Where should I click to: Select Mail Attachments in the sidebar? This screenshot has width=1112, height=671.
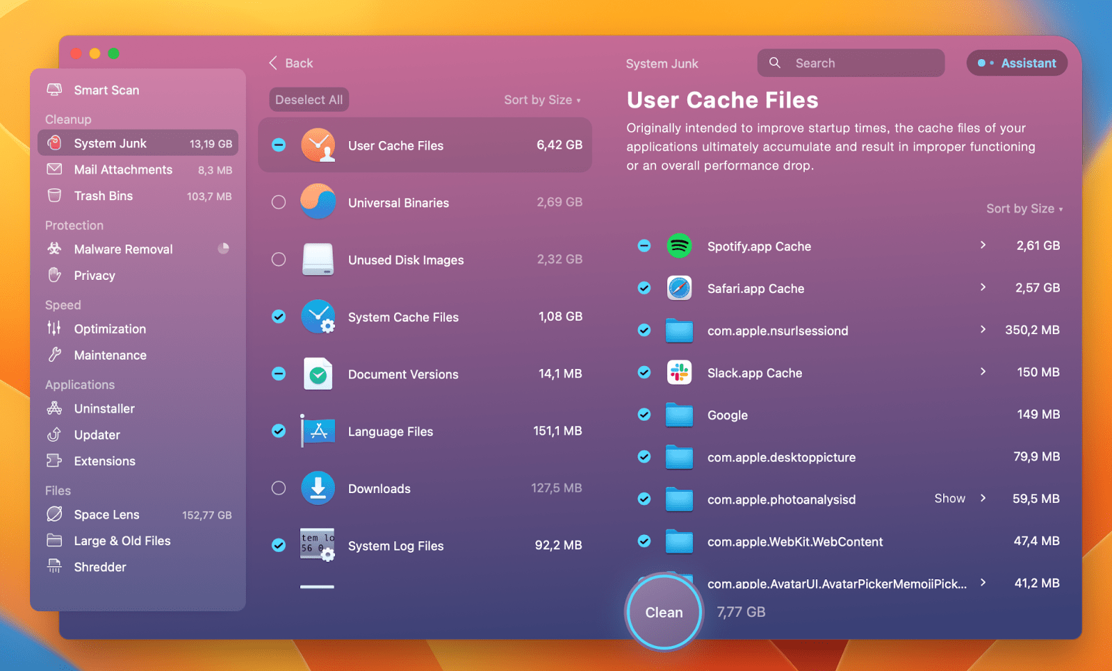138,169
